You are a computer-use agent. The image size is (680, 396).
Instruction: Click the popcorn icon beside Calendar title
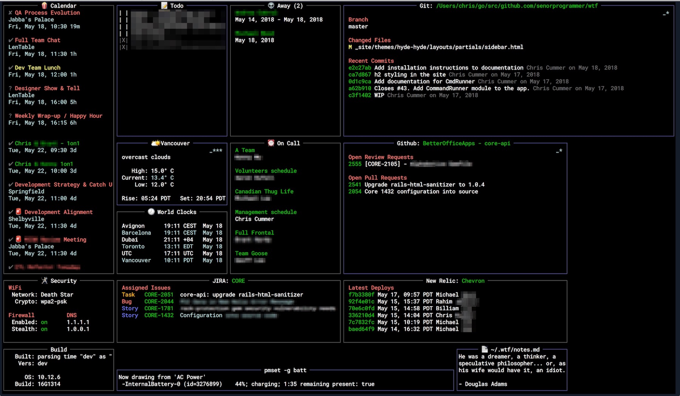click(45, 6)
